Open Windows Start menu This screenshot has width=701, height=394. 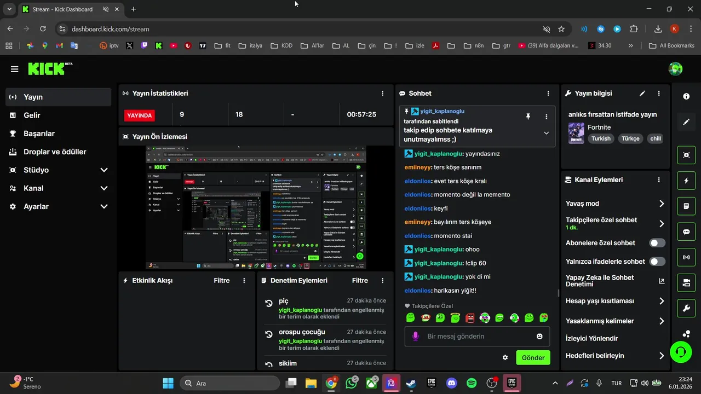point(168,383)
